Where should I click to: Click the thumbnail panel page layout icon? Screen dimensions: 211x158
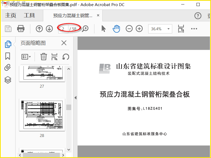point(54,57)
